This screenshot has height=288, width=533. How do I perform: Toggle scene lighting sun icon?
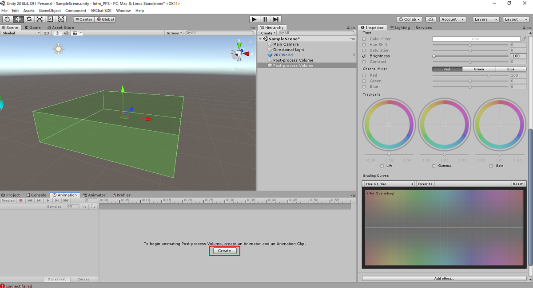tap(58, 33)
